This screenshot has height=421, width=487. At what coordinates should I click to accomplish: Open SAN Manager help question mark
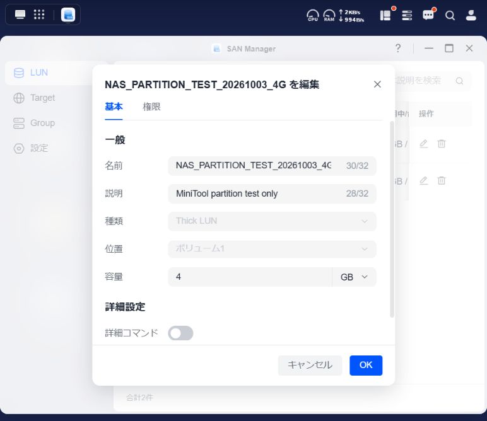pyautogui.click(x=398, y=48)
